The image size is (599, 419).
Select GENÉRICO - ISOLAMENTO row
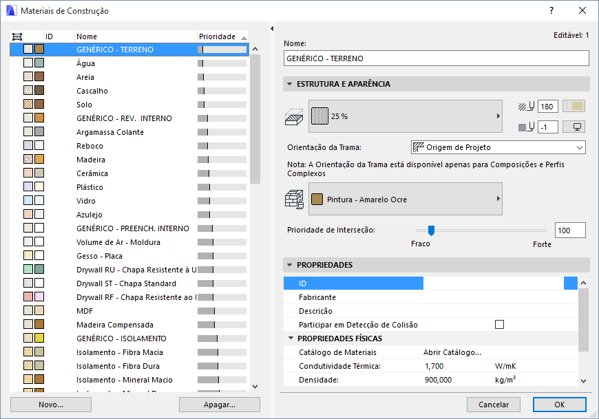pyautogui.click(x=129, y=338)
